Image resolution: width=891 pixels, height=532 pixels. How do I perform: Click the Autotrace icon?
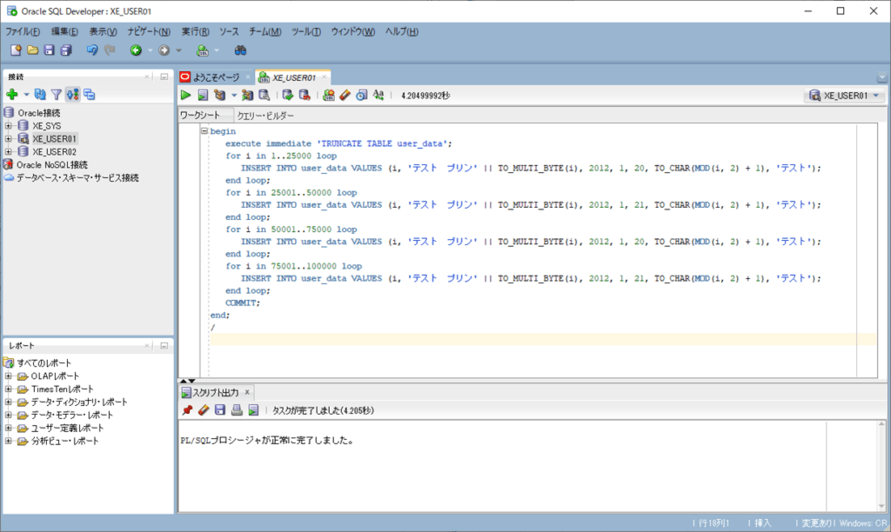click(247, 96)
